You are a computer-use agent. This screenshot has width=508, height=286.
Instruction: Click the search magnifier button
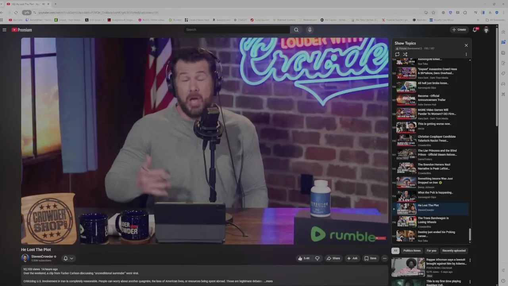[296, 30]
